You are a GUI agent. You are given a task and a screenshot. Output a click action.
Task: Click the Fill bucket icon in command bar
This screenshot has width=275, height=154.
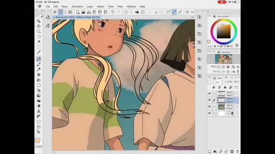pyautogui.click(x=137, y=12)
